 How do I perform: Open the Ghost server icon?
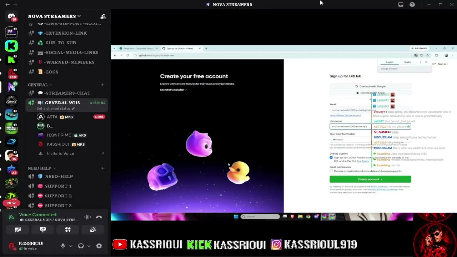pyautogui.click(x=11, y=101)
